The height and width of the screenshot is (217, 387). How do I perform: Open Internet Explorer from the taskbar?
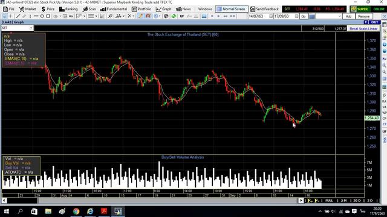90,211
